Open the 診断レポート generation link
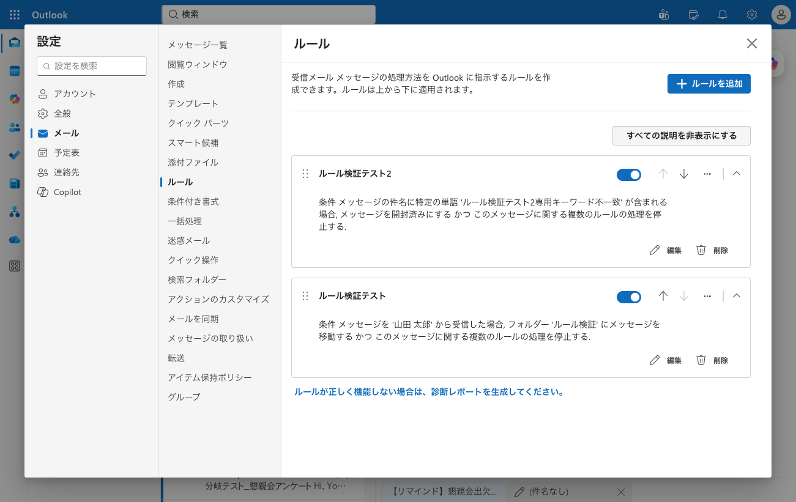This screenshot has height=502, width=796. pyautogui.click(x=429, y=392)
